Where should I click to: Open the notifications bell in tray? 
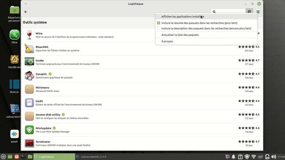click(233, 156)
